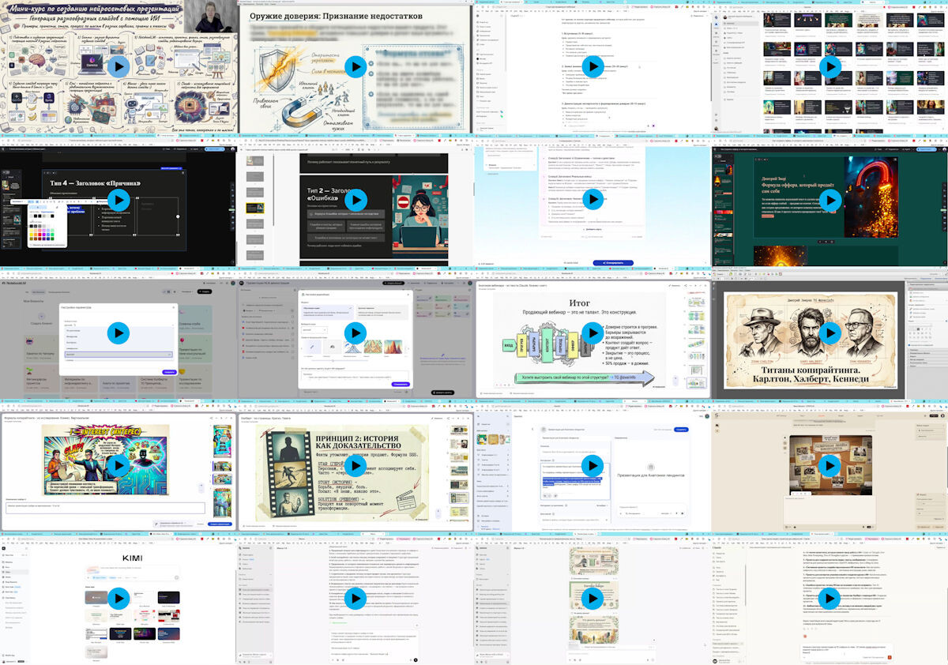Play the 'Презентация для блогеров-лендингов' editor video
Viewport: 948px width, 665px height.
coord(592,466)
